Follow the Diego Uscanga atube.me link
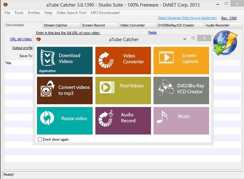Image resolution: width=244 pixels, height=179 pixels. point(187,18)
